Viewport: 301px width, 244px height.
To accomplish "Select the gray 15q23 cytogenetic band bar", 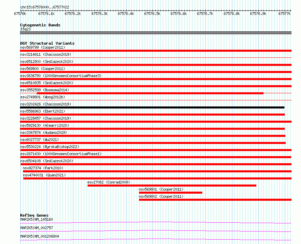I will tap(156, 33).
